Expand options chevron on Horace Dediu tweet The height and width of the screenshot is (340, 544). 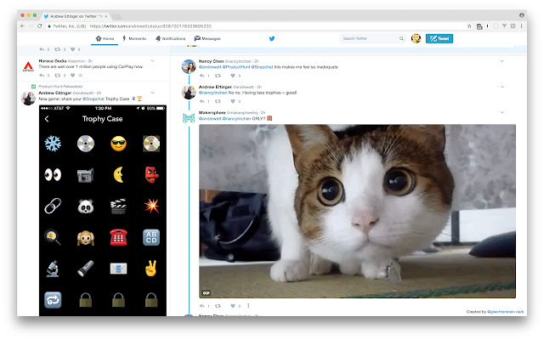(153, 60)
